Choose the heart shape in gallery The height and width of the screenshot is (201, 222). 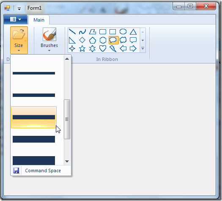click(103, 49)
